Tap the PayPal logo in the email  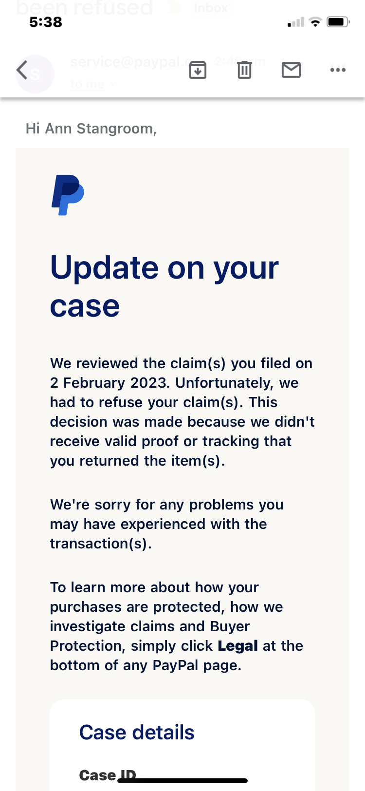(68, 195)
